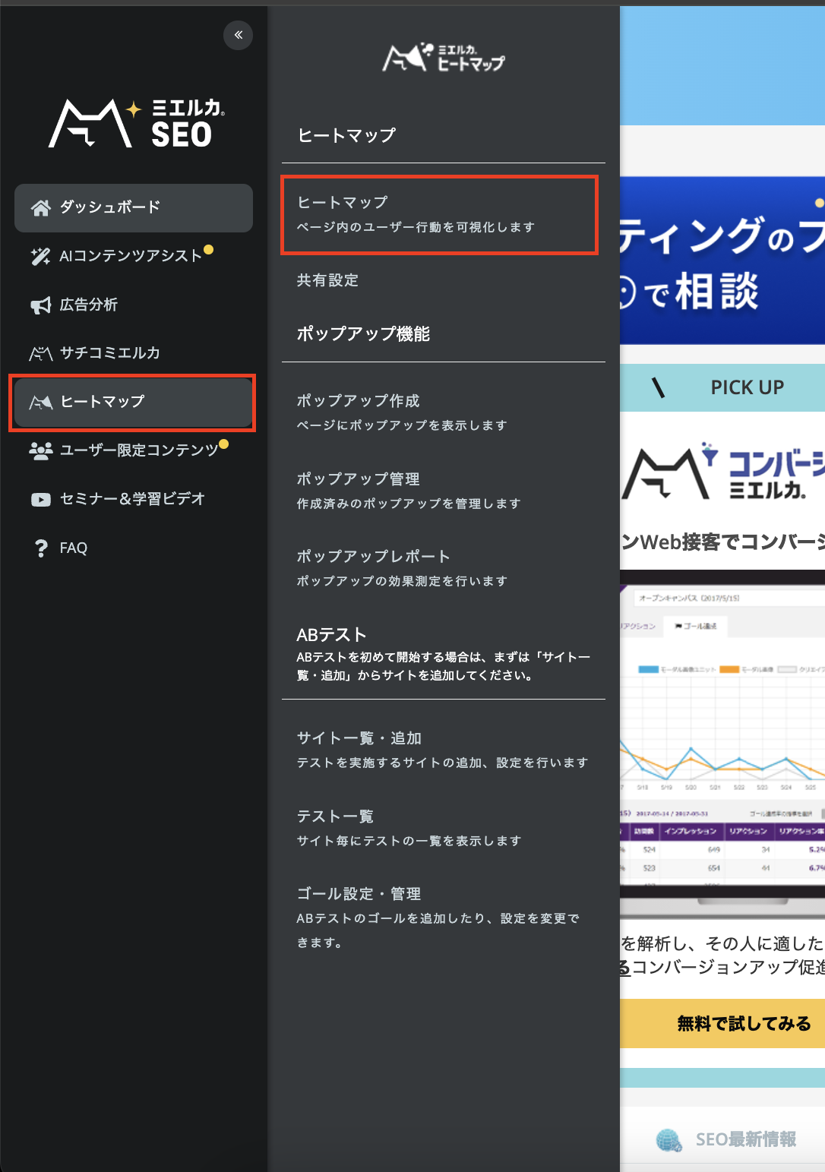Click the AI content assist wand icon
Screen dimensions: 825x1172
40,256
